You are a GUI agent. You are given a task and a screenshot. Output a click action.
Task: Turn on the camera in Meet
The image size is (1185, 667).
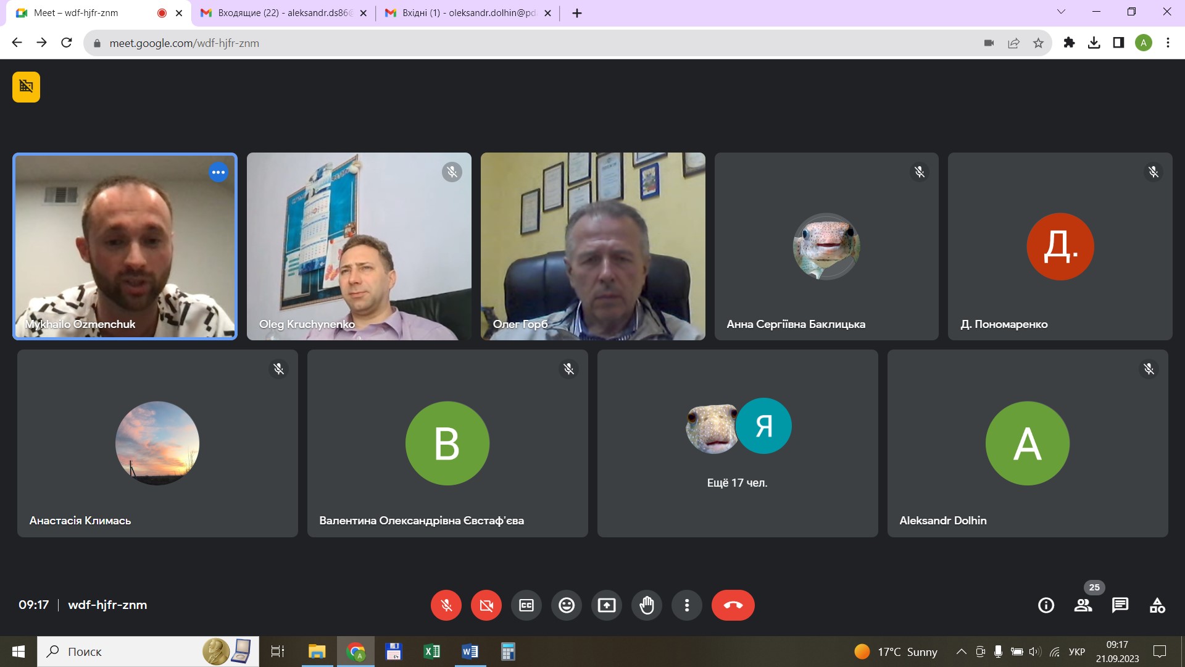[x=486, y=605]
